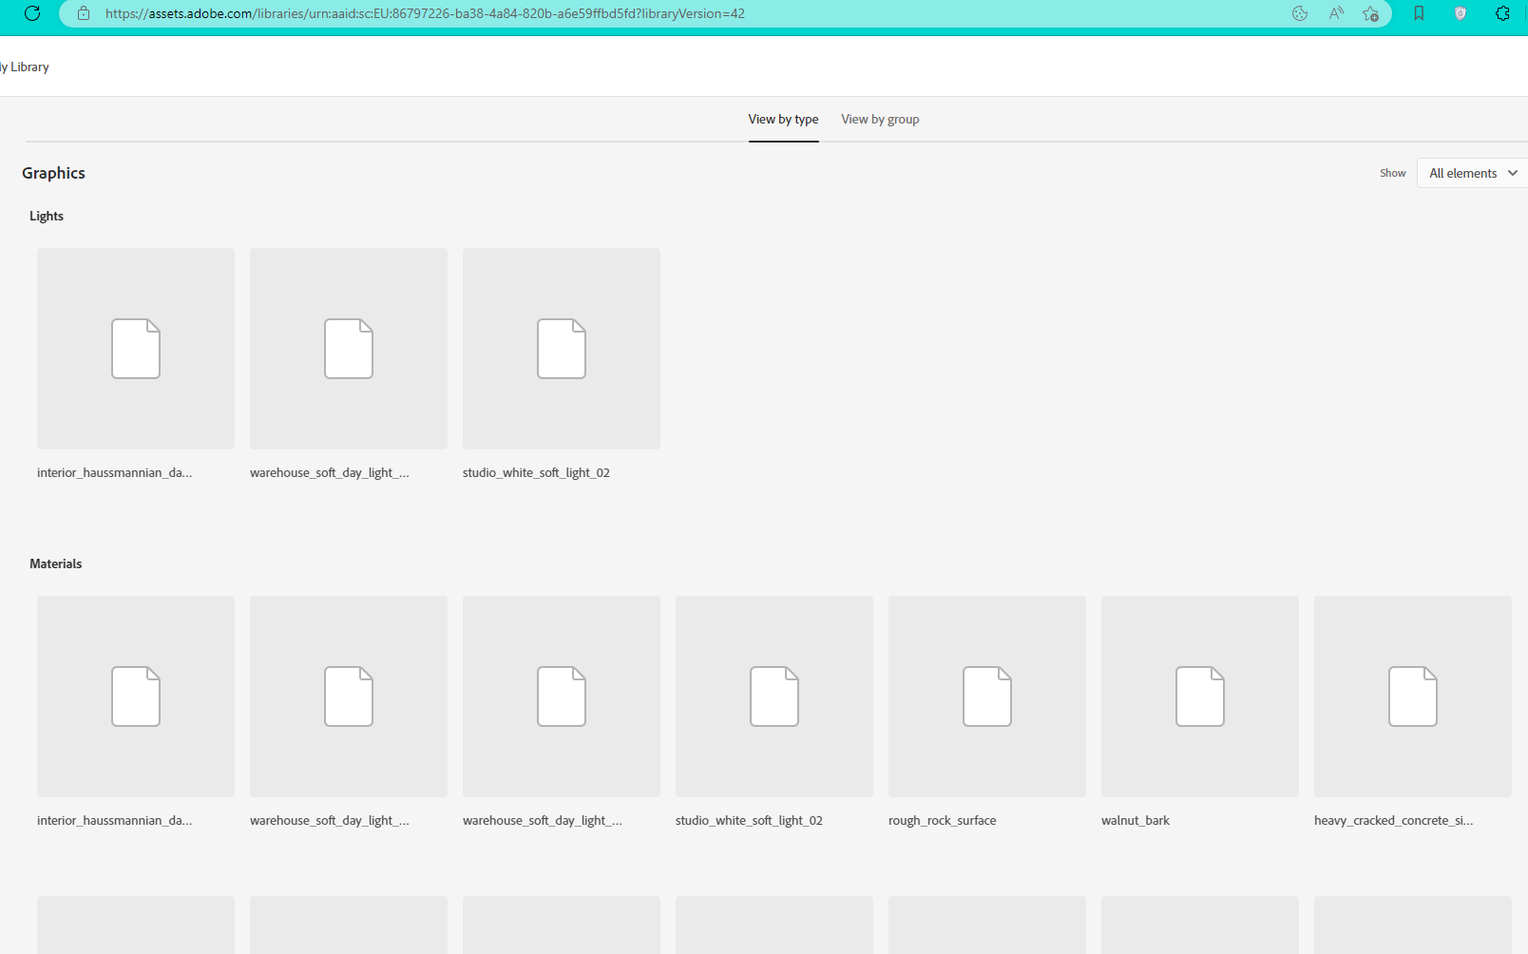Screen dimensions: 1528x954
Task: Click the Show label near the filter
Action: coord(1392,173)
